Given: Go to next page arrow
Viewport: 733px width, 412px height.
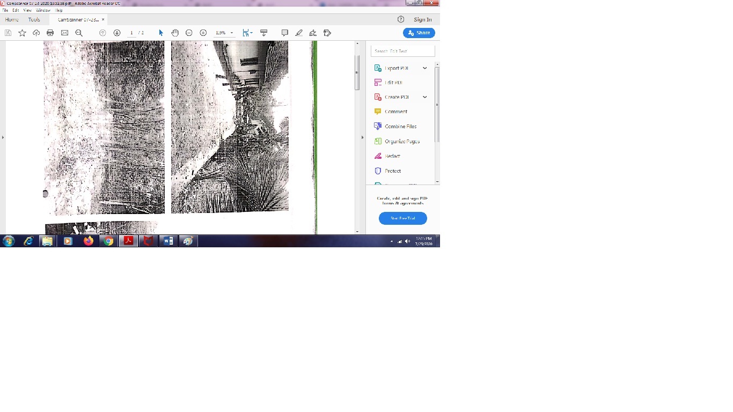Looking at the screenshot, I should click(x=117, y=33).
